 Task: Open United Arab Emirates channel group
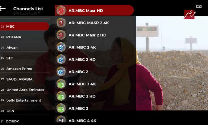pos(25,90)
